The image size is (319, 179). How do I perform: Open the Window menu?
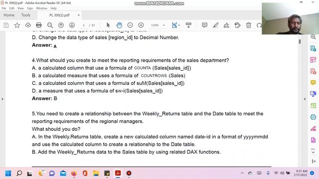[x=41, y=8]
